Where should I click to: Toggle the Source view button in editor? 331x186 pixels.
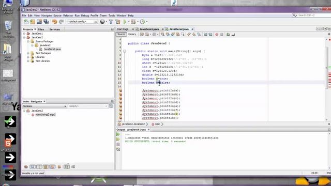(121, 34)
